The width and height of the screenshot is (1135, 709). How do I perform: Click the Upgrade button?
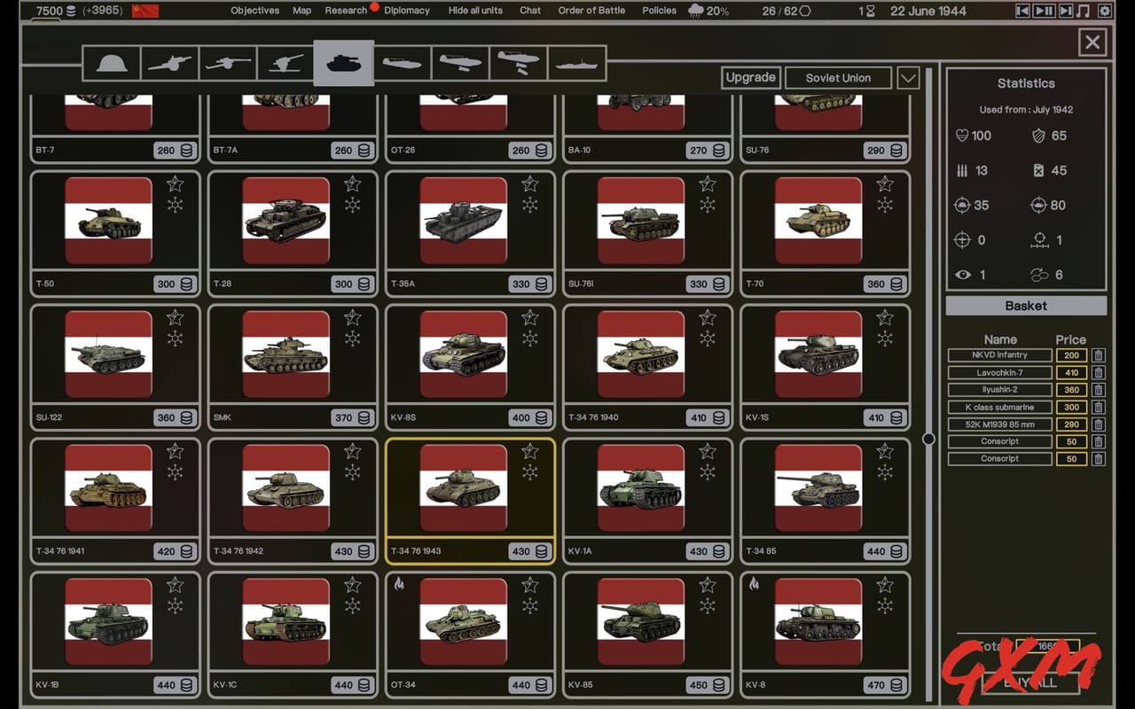[x=750, y=77]
